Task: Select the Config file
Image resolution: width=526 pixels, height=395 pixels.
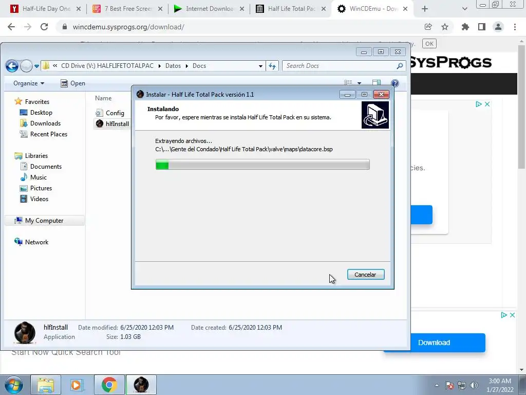Action: (x=110, y=113)
